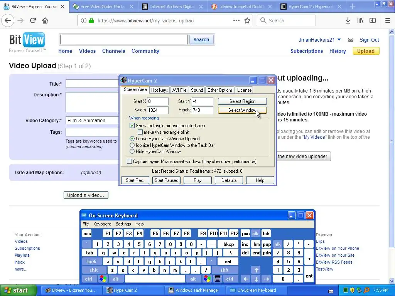This screenshot has width=395, height=296.
Task: Enable Capture layered/transparent windows
Action: [x=130, y=161]
